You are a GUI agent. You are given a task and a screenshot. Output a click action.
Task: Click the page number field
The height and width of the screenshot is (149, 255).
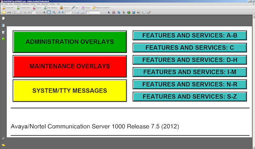33,13
